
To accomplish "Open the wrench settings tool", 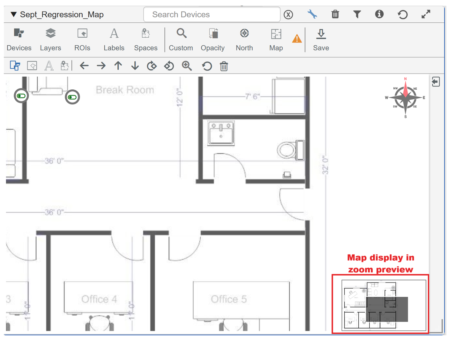I will pos(312,14).
